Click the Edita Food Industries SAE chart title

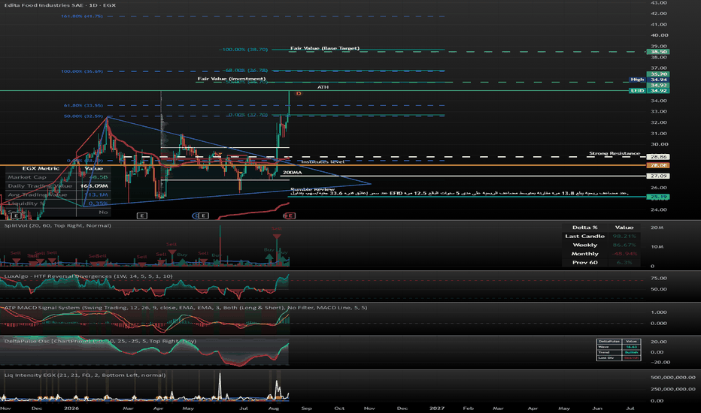point(60,5)
